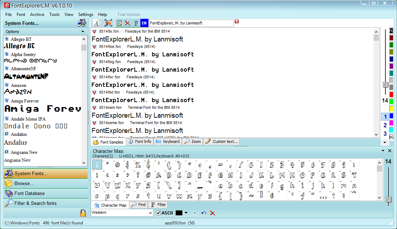Open the Settings menu
397x229 pixels.
point(85,15)
